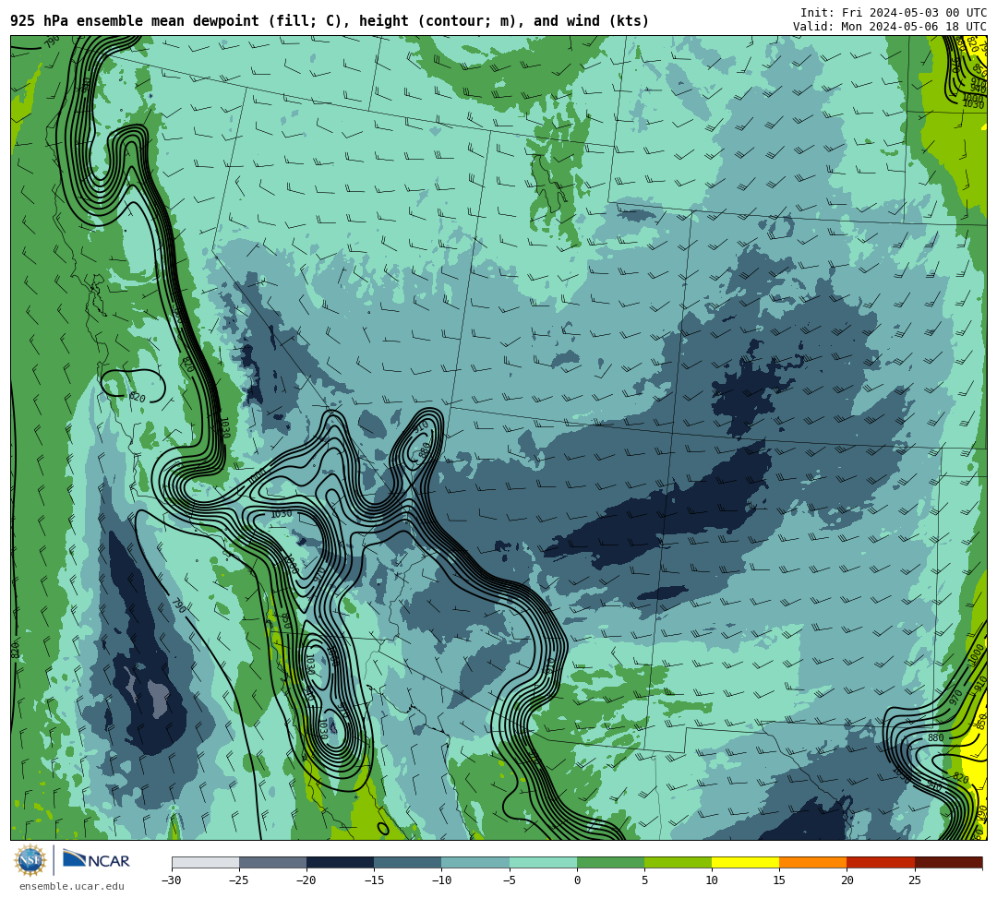Click the '0' colorbar tick label
The image size is (997, 898).
point(577,880)
